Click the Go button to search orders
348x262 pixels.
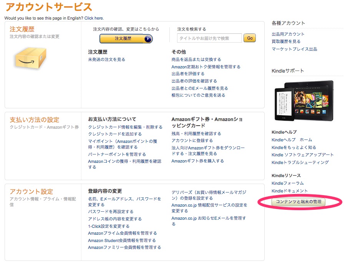point(250,38)
